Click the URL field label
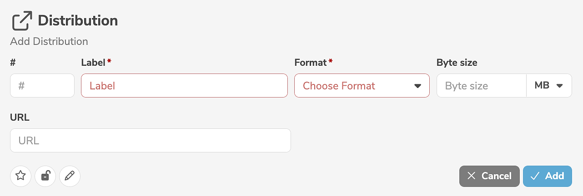Viewport: 583px width, 196px height. [20, 118]
